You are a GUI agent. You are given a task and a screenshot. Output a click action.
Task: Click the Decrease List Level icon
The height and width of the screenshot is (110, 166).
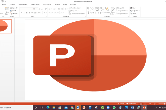[59, 9]
